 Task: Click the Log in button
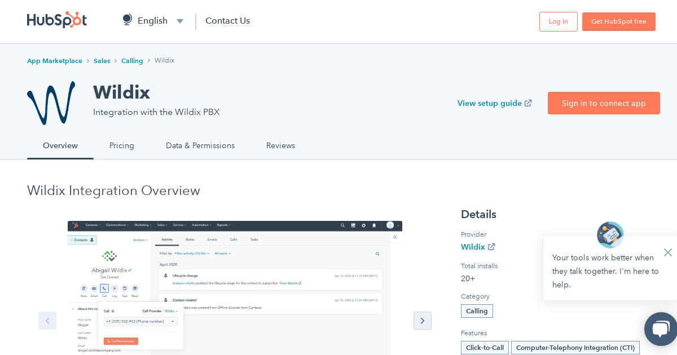coord(558,21)
